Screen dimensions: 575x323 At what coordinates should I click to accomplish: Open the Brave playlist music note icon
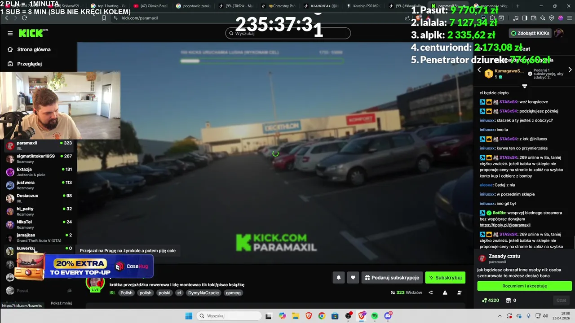(x=516, y=18)
